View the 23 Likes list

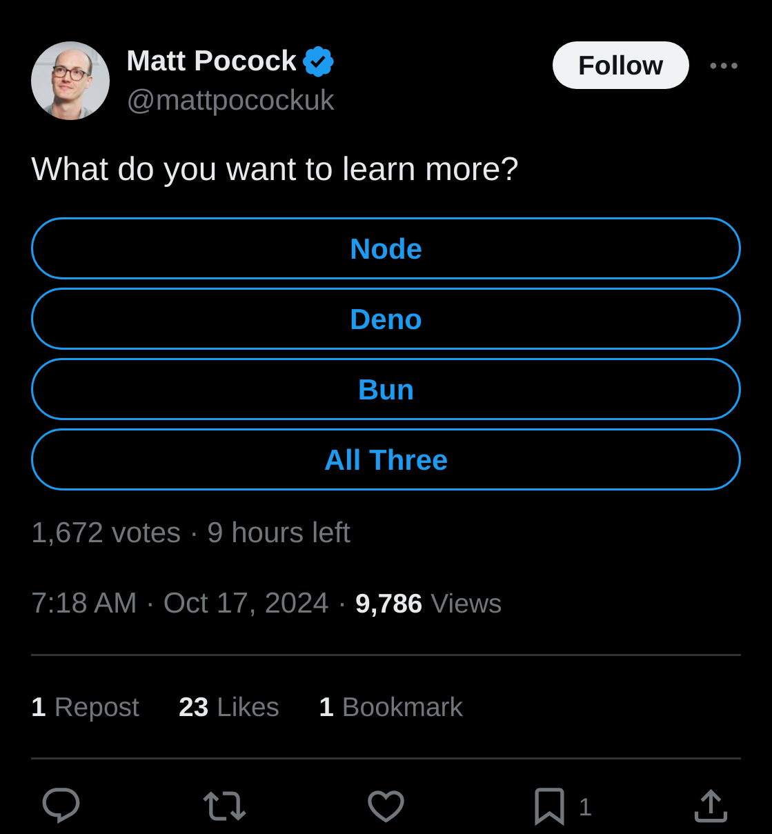(228, 707)
